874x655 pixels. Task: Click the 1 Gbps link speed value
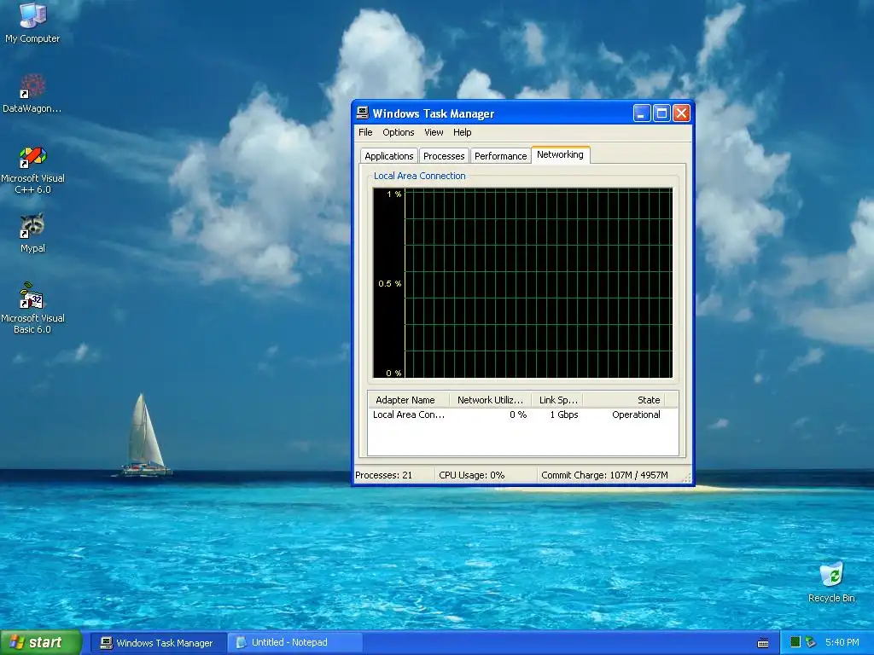coord(563,414)
